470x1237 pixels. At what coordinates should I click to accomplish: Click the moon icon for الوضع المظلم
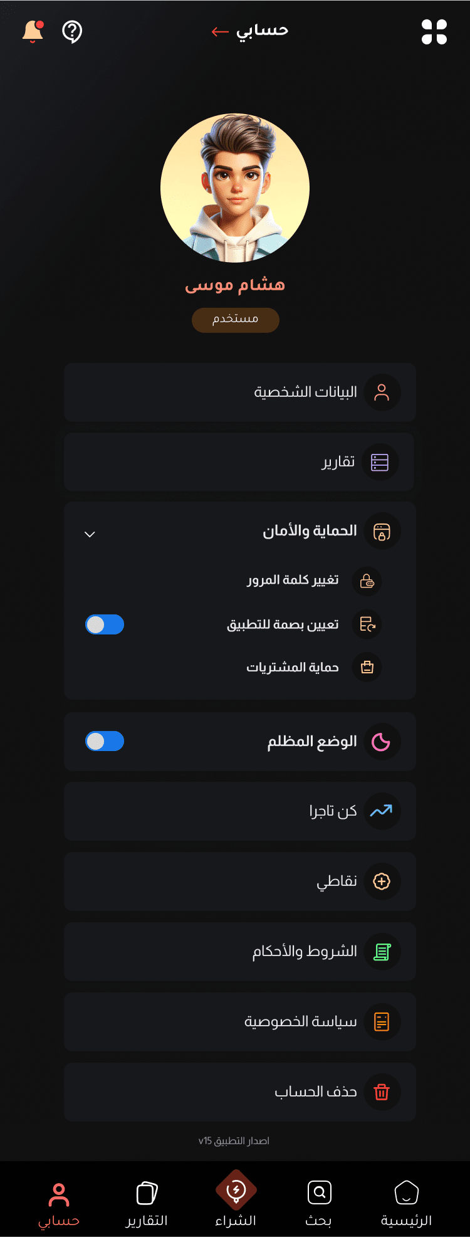[381, 742]
